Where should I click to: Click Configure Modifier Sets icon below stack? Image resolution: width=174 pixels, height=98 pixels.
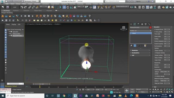pos(145,45)
